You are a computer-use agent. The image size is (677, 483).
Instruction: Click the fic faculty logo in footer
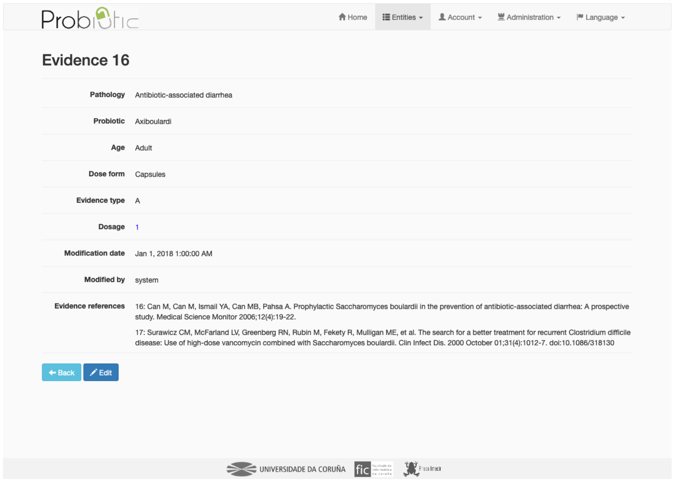click(374, 469)
